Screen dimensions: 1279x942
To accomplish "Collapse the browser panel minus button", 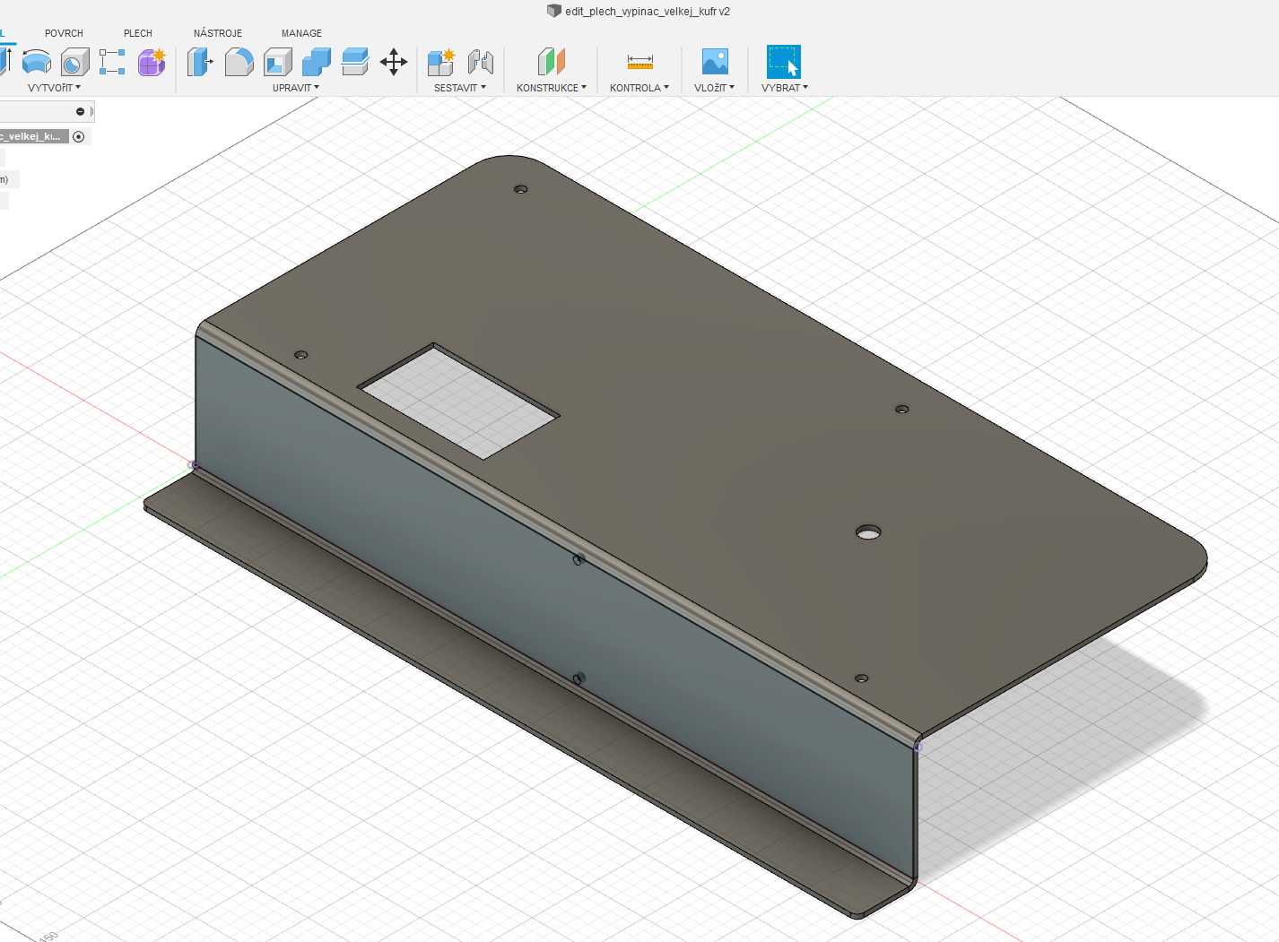I will [80, 111].
